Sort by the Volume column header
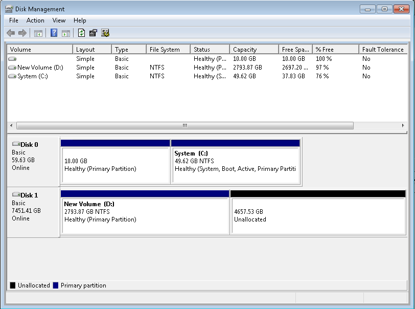The height and width of the screenshot is (309, 415). coord(40,50)
